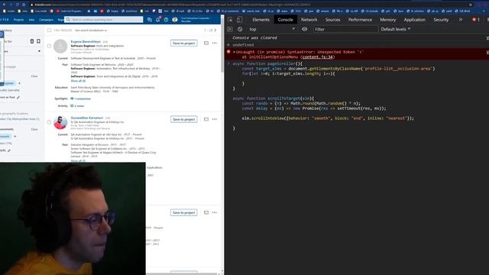The height and width of the screenshot is (275, 489).
Task: Open the notifications bell in LinkedIn header
Action: point(158,20)
